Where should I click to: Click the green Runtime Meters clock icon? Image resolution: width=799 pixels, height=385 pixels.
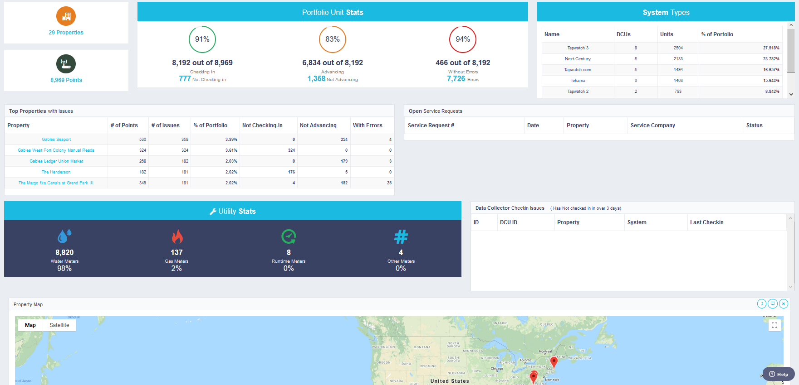click(289, 236)
